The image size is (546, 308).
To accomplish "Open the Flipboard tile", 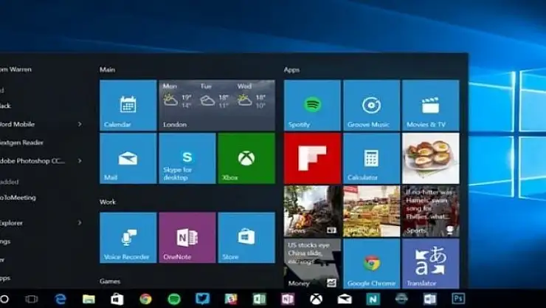I will tap(312, 158).
